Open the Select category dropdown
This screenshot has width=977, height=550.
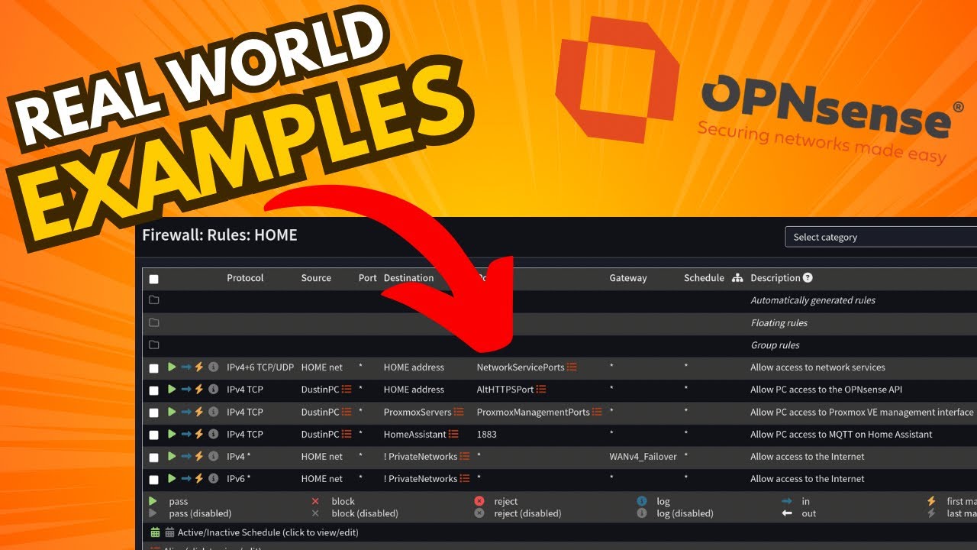[881, 237]
